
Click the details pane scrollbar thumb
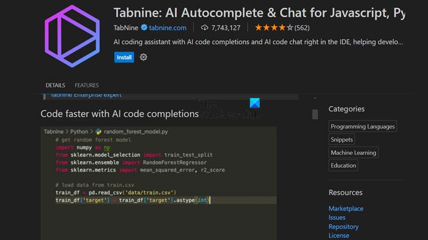tap(315, 114)
